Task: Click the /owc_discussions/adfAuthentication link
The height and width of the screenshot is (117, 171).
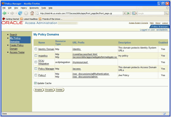Action: 91,74
